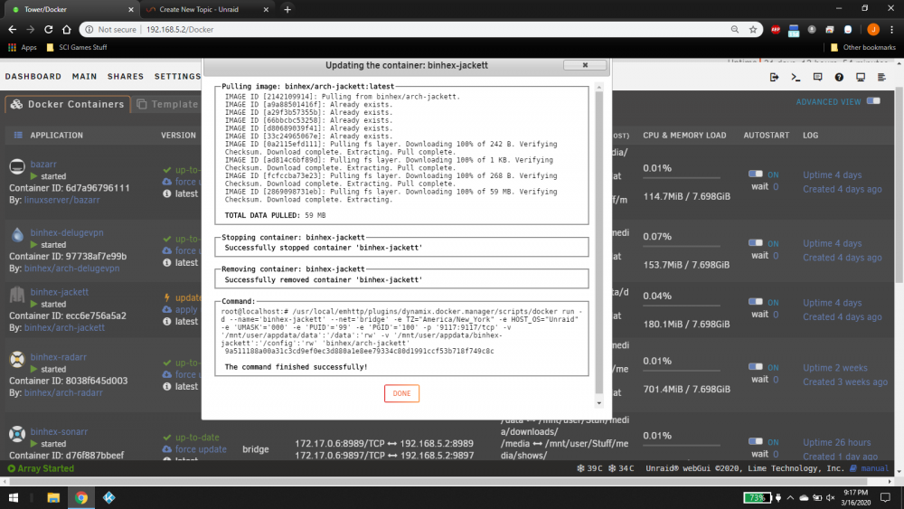Open the binhex-radarr container icon
Viewport: 904px width, 509px height.
pos(17,359)
